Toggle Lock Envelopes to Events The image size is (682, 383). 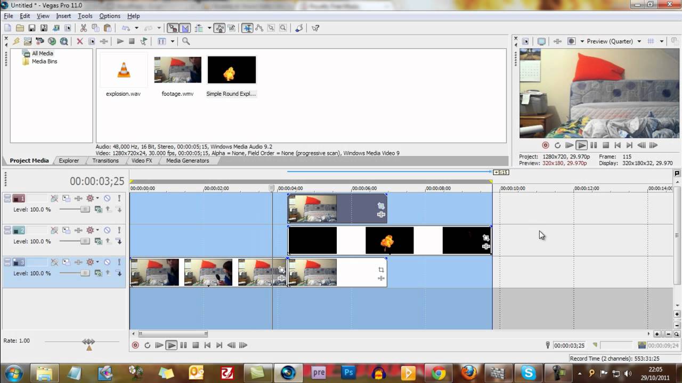[x=219, y=28]
